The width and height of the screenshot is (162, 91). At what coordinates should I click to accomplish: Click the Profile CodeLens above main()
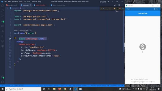click(x=29, y=31)
